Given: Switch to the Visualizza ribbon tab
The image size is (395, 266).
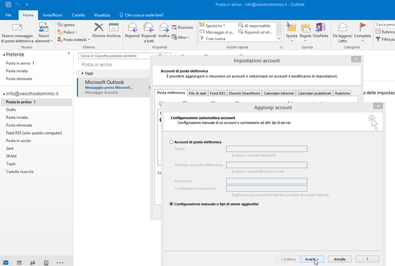Looking at the screenshot, I should coord(102,15).
